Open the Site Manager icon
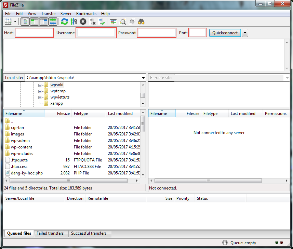This screenshot has width=293, height=249. point(8,22)
